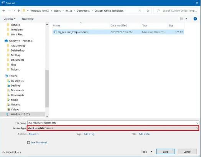Click the Search Custom Office Templates field
The width and height of the screenshot is (201, 157).
tap(177, 11)
